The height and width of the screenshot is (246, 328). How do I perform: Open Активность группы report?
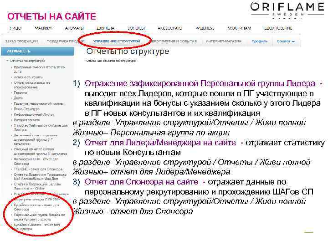tap(28, 77)
